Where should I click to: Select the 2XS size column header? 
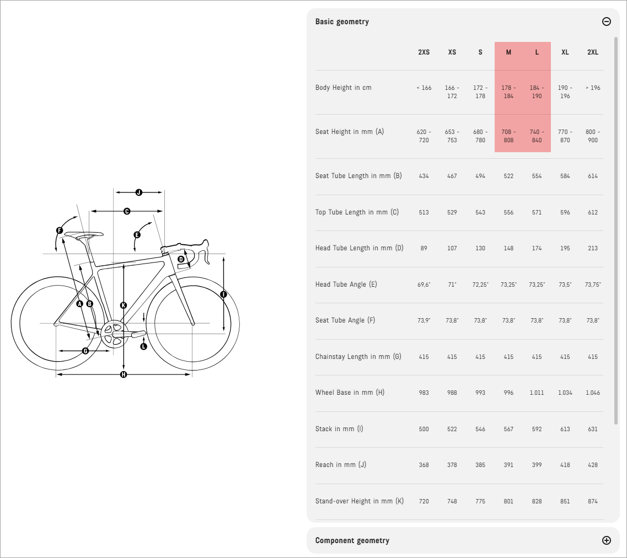424,52
